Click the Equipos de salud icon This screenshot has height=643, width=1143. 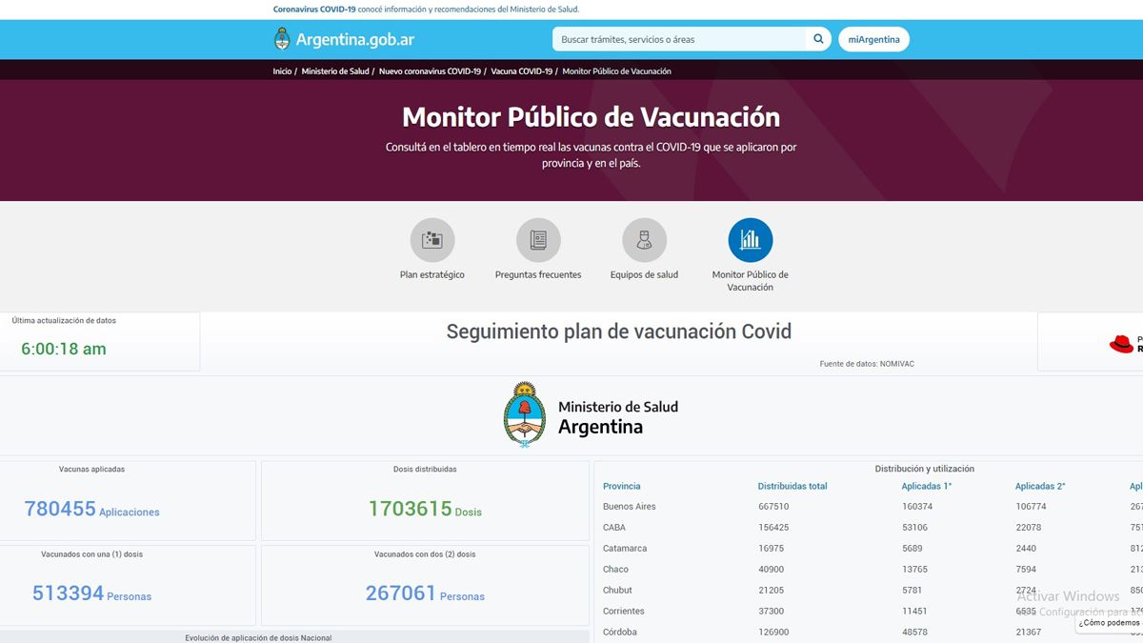pyautogui.click(x=643, y=239)
